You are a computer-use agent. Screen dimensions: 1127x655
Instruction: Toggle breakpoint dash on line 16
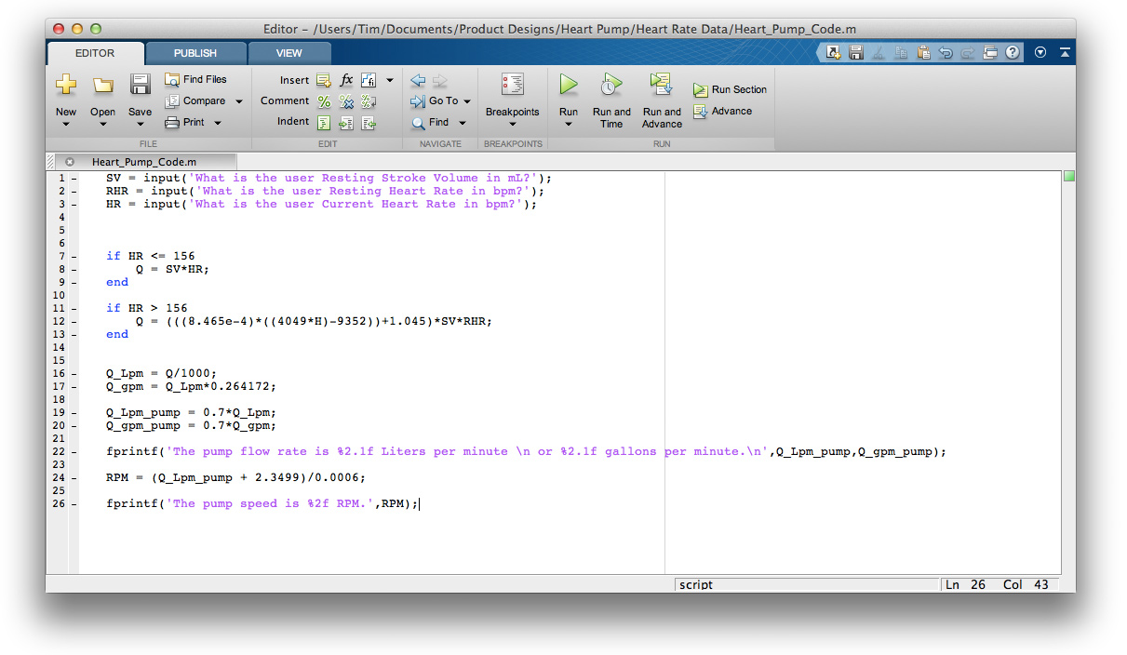pyautogui.click(x=74, y=373)
